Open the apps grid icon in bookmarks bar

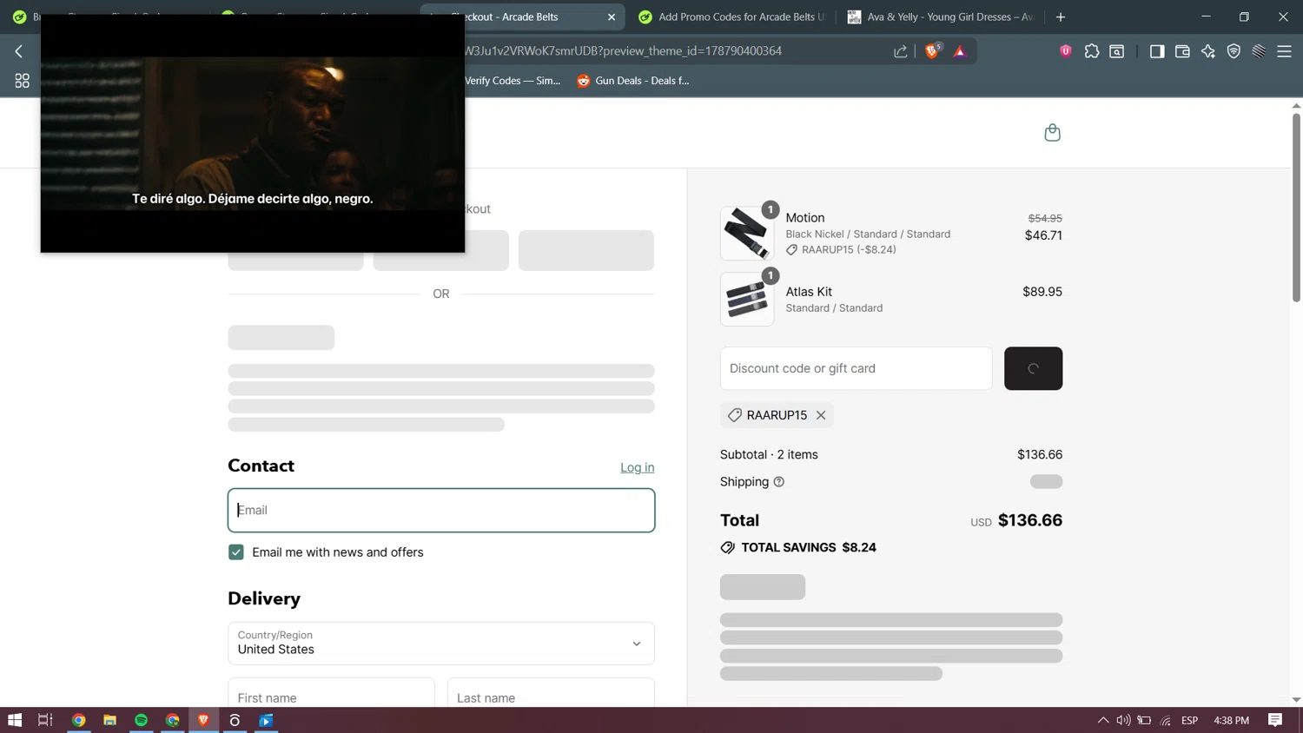23,81
